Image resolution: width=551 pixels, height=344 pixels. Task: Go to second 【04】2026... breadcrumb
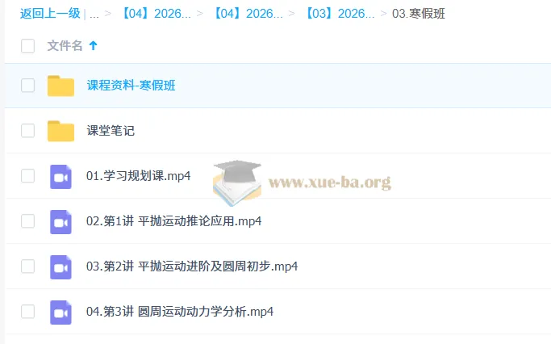pyautogui.click(x=248, y=14)
